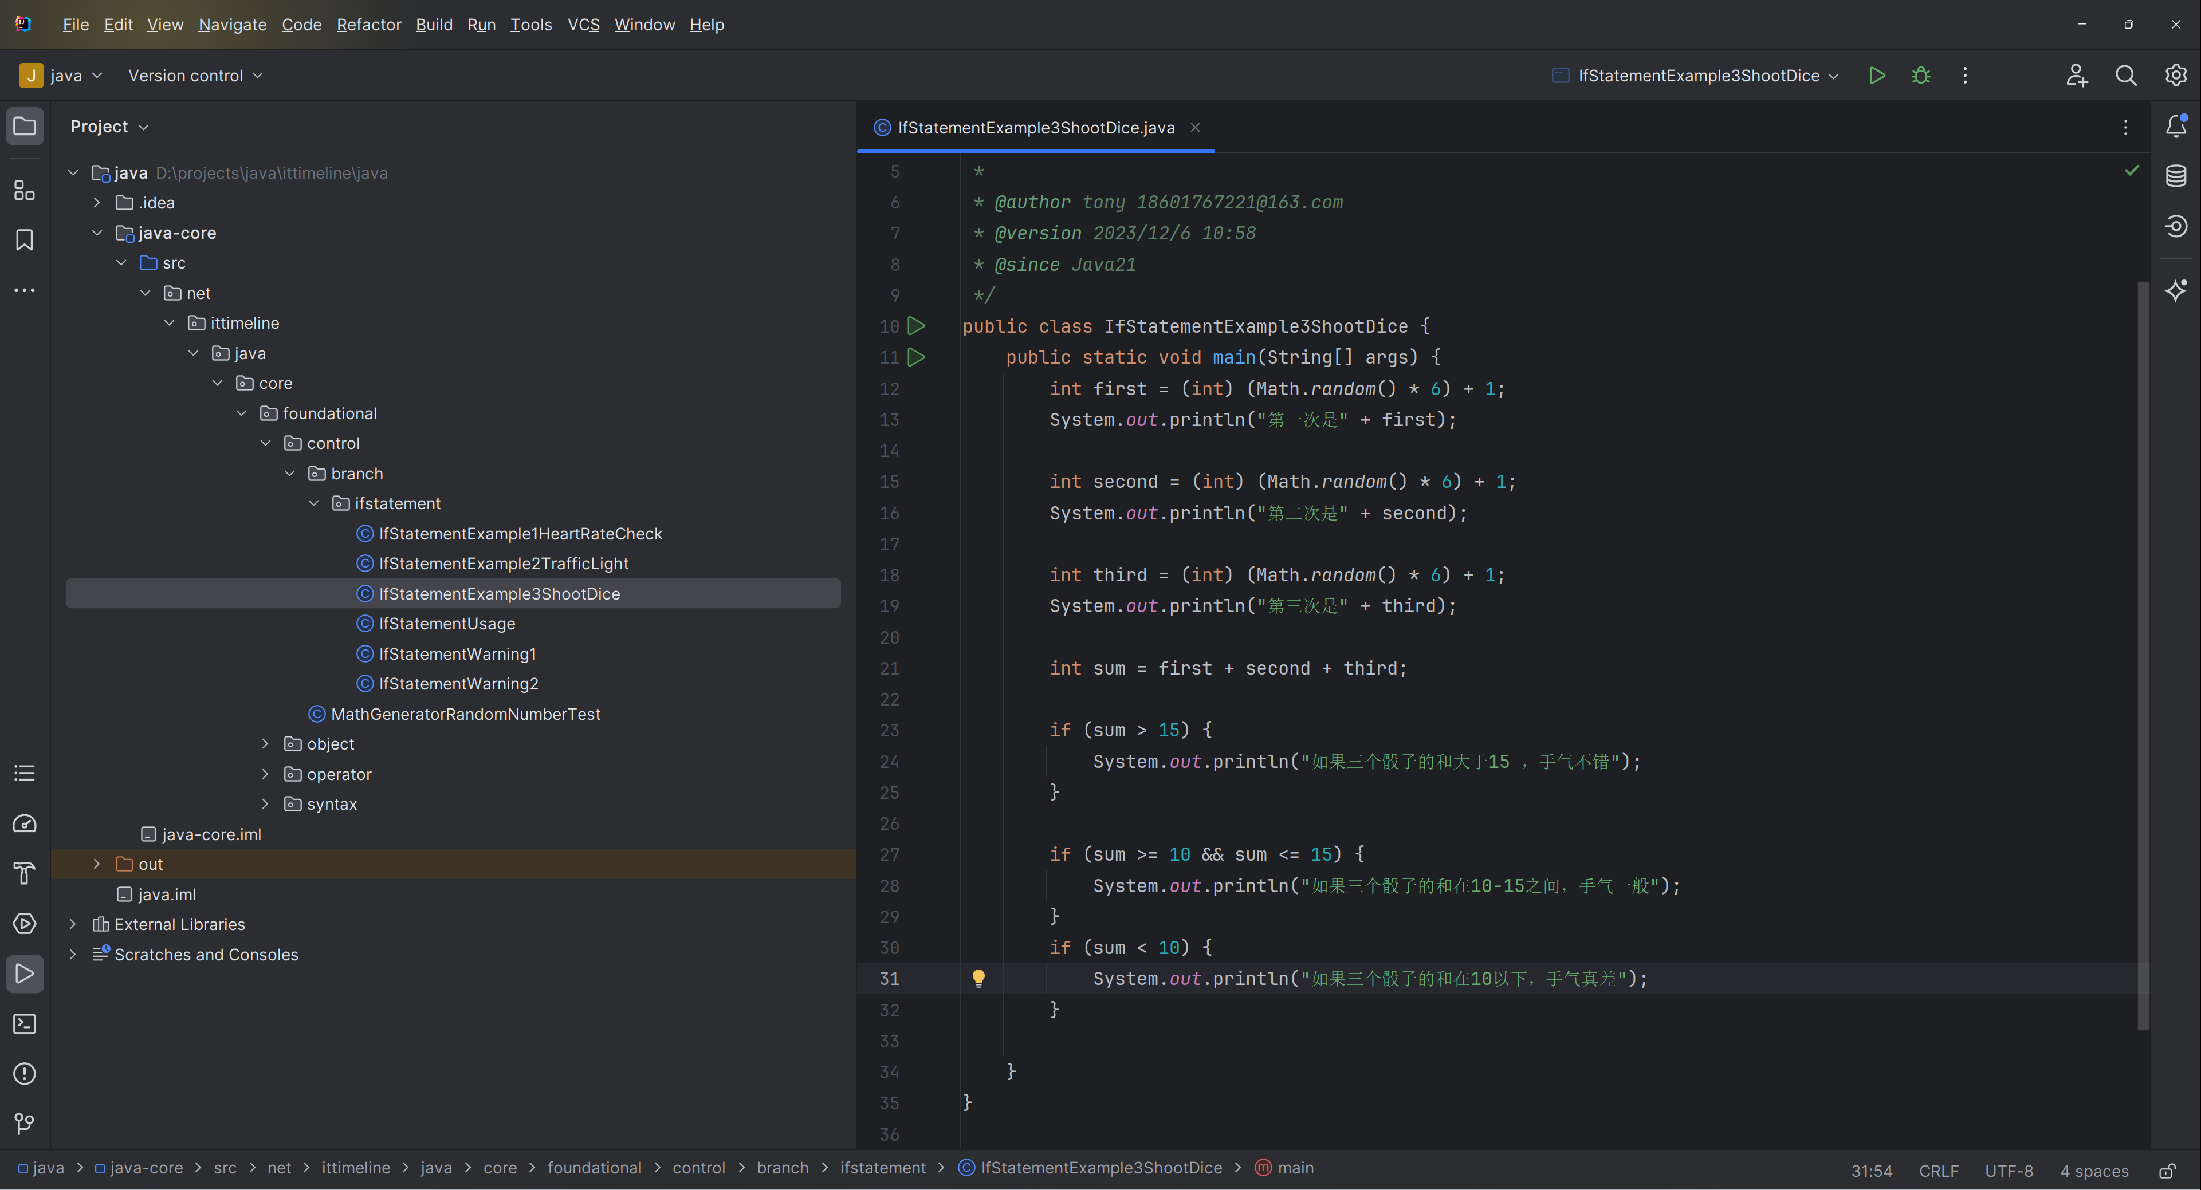Open the Notifications bell

2176,127
